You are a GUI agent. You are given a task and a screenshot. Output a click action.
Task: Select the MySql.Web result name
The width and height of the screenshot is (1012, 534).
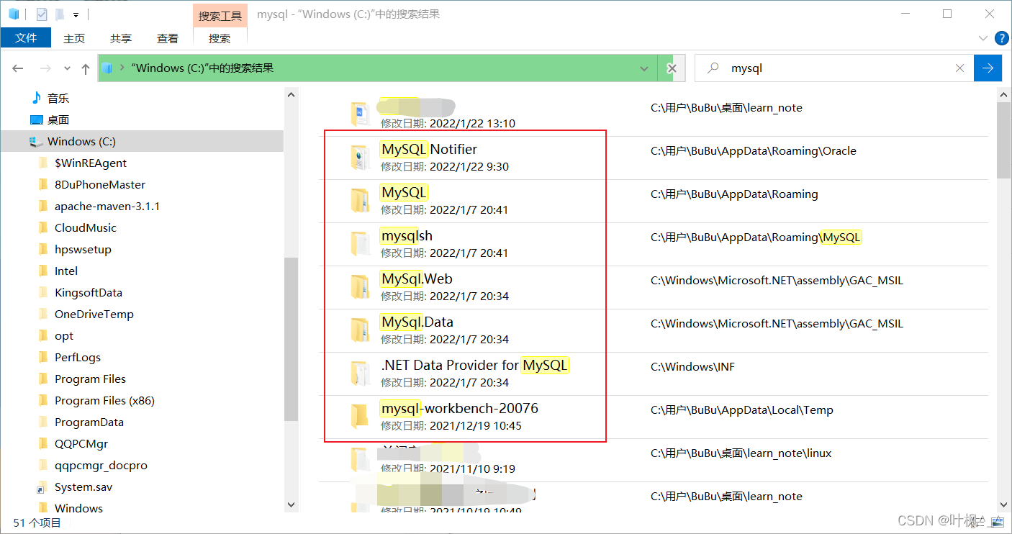point(417,279)
